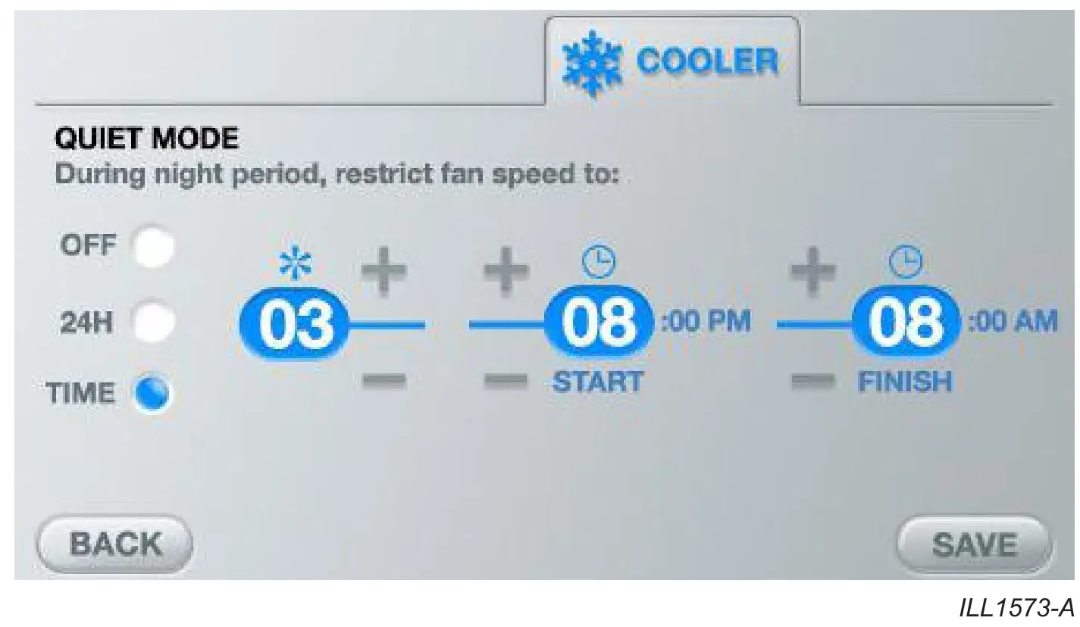Decrease the START hour with minus

click(506, 380)
